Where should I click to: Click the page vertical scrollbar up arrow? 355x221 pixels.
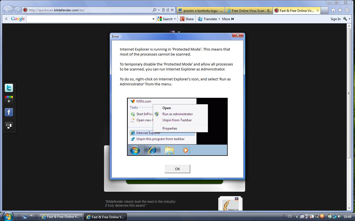(x=349, y=26)
